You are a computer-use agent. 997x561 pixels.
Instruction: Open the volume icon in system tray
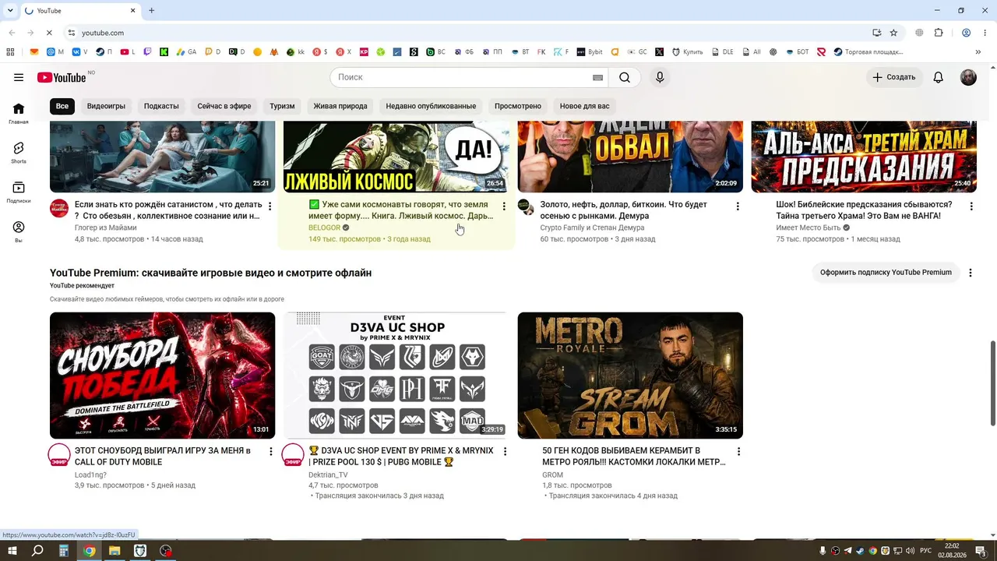(x=909, y=551)
